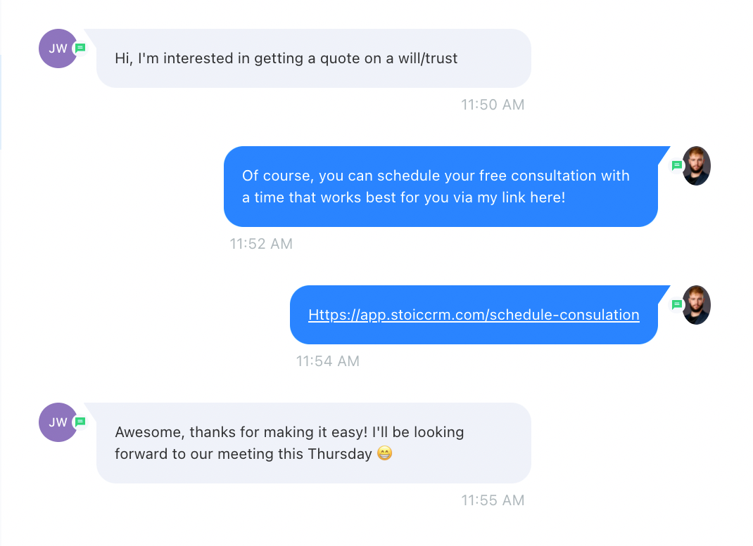Click green chat icon beside last JW avatar
The height and width of the screenshot is (546, 753).
(x=80, y=422)
